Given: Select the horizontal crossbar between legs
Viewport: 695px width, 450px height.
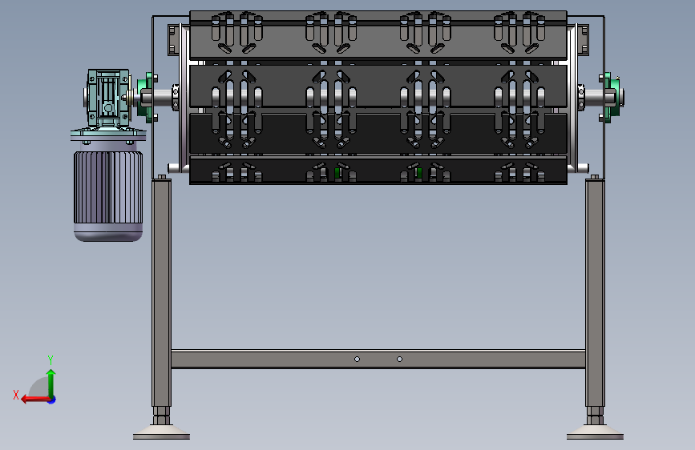Looking at the screenshot, I should point(378,359).
